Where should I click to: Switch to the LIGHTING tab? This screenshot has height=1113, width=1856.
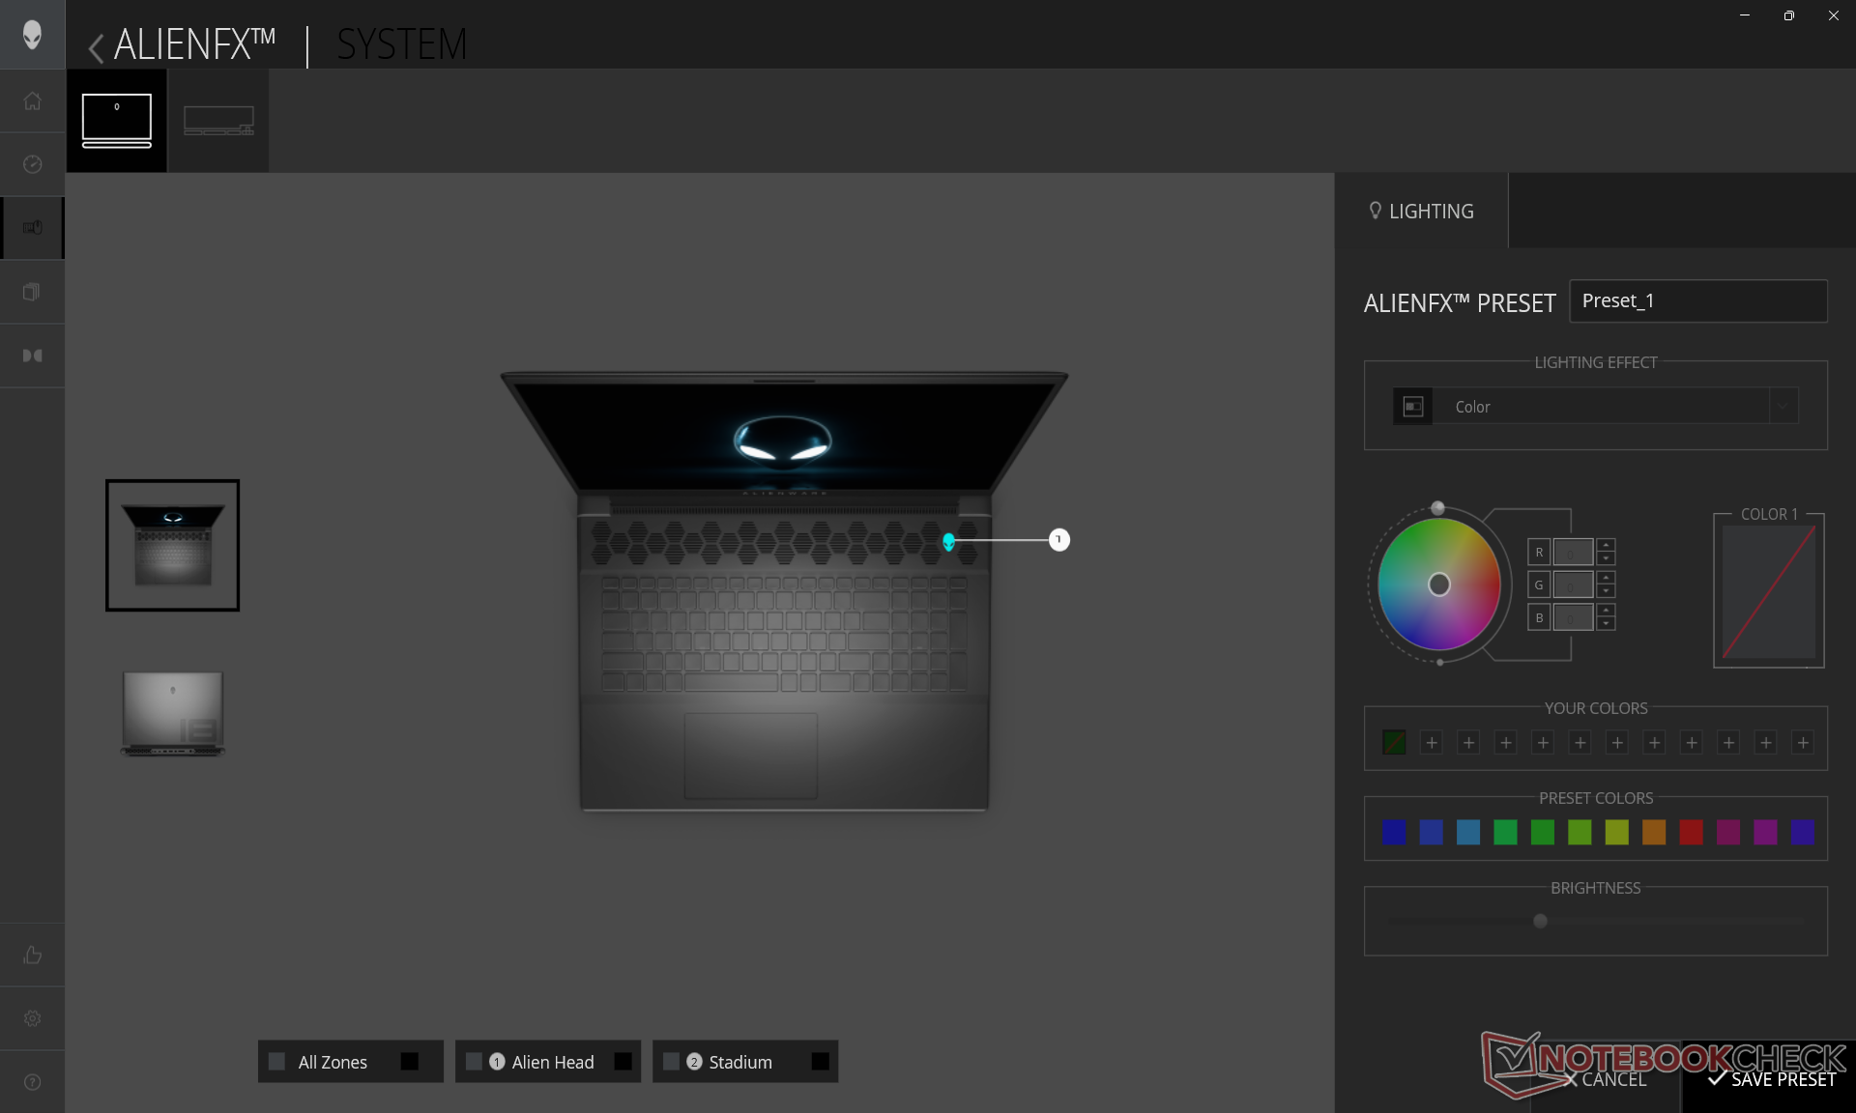pyautogui.click(x=1421, y=212)
